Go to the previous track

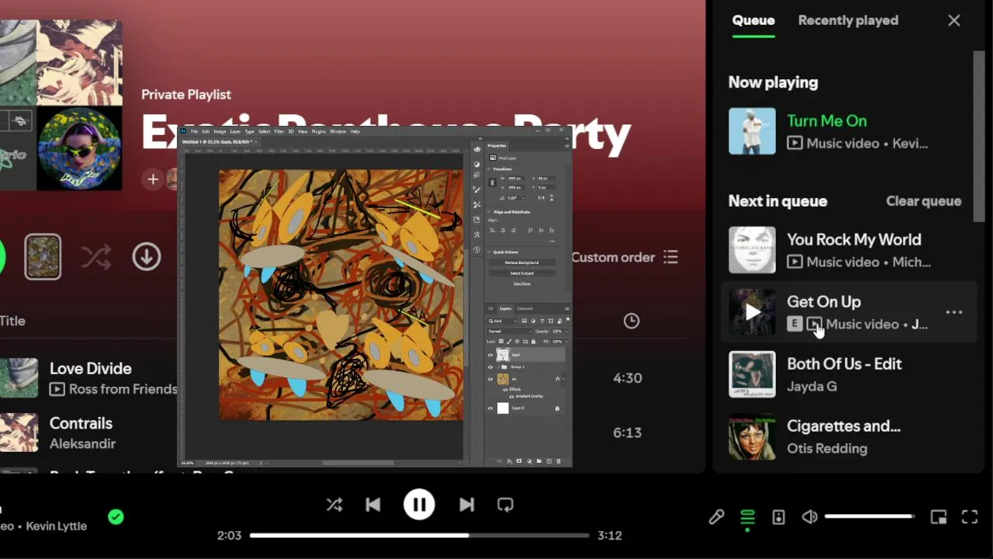(x=373, y=505)
